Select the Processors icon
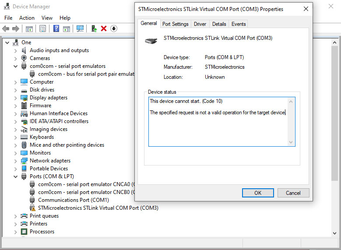This screenshot has width=341, height=250. pos(24,232)
